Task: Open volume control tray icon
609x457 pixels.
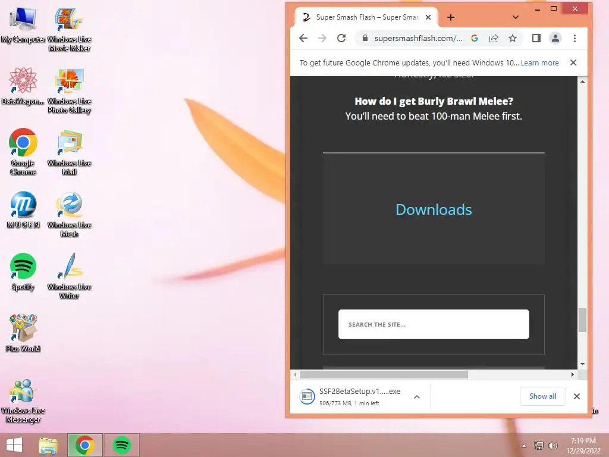Action: click(553, 446)
